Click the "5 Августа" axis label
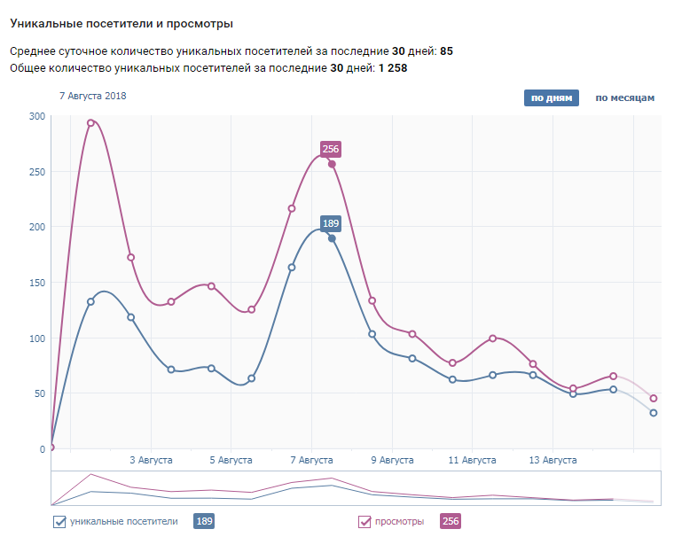The height and width of the screenshot is (537, 674). 231,460
